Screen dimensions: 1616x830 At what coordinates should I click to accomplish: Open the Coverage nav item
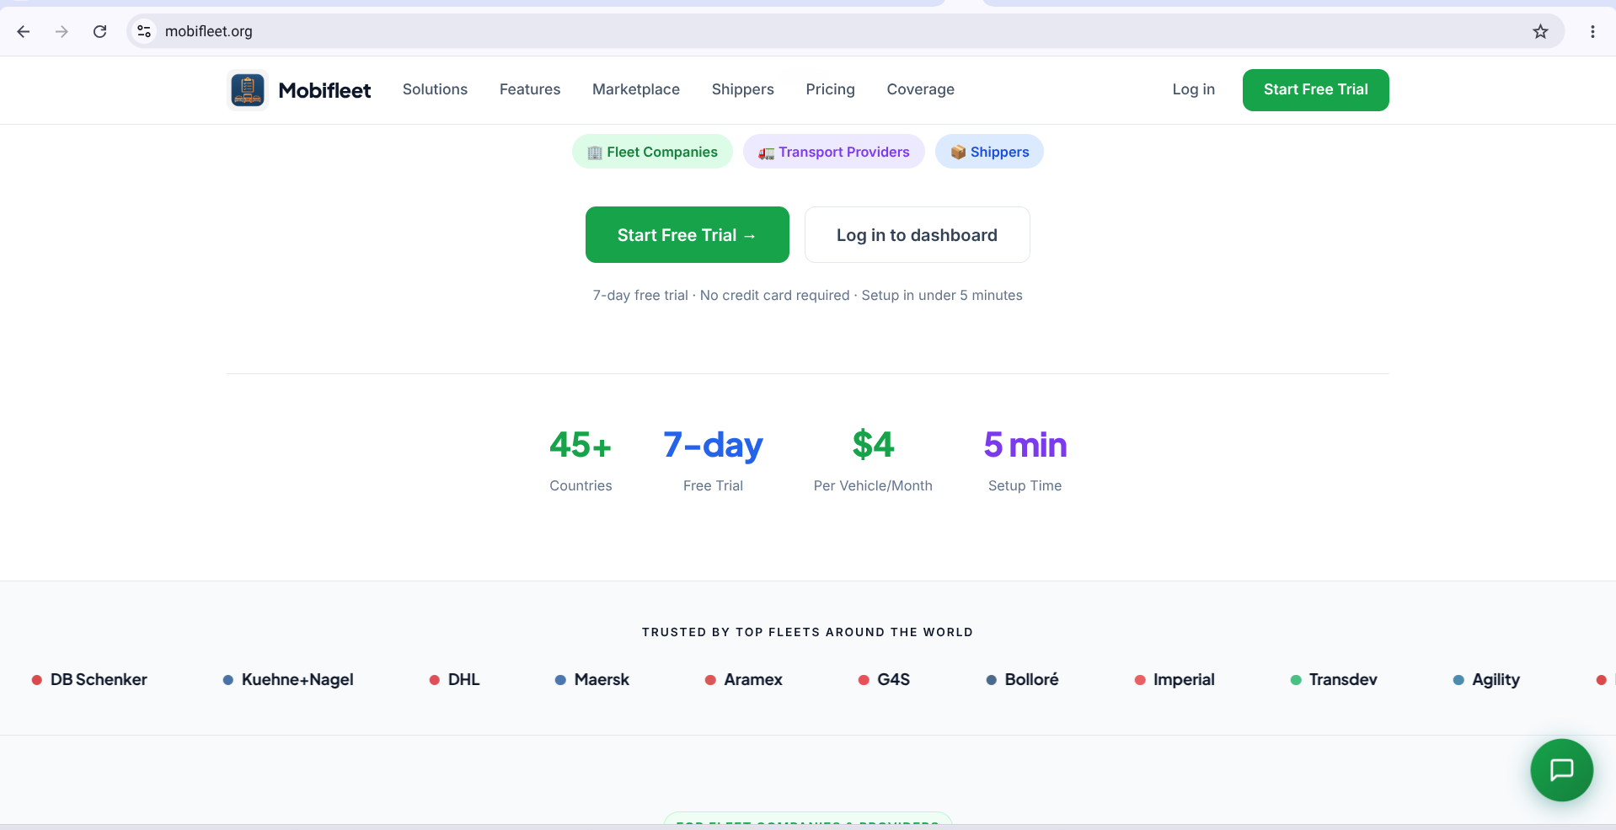[x=920, y=89]
